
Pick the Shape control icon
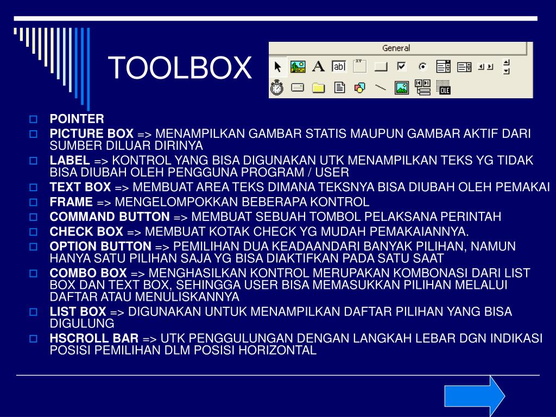click(359, 87)
